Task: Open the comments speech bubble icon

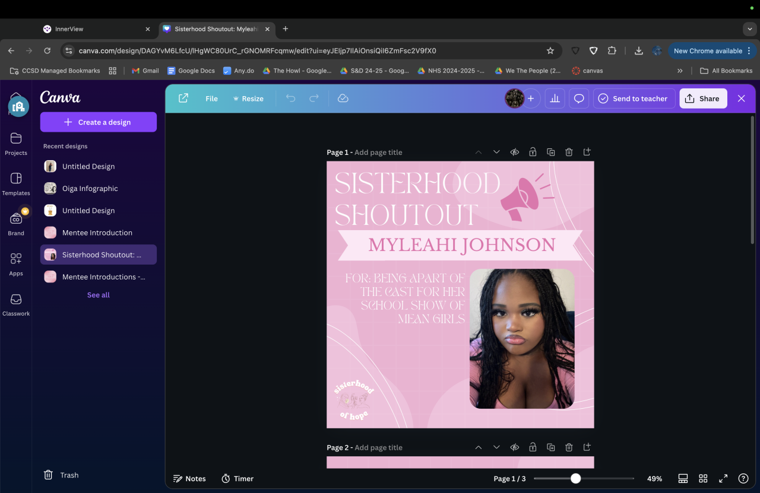Action: click(x=579, y=98)
